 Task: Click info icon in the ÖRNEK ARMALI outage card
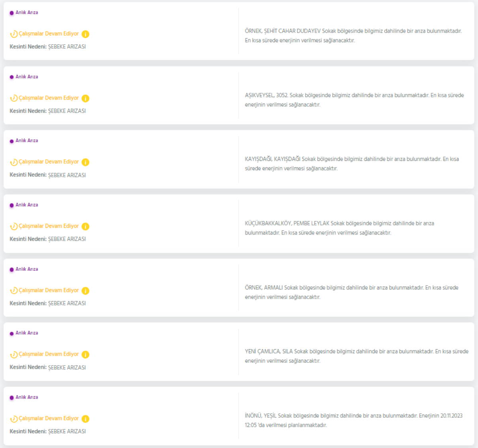click(x=85, y=291)
